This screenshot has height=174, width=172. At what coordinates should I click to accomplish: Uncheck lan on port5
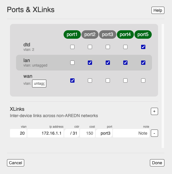coord(143,63)
